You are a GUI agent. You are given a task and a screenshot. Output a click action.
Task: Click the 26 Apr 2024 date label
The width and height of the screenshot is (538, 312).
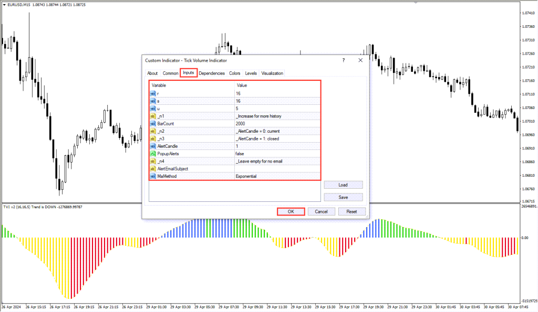11,307
